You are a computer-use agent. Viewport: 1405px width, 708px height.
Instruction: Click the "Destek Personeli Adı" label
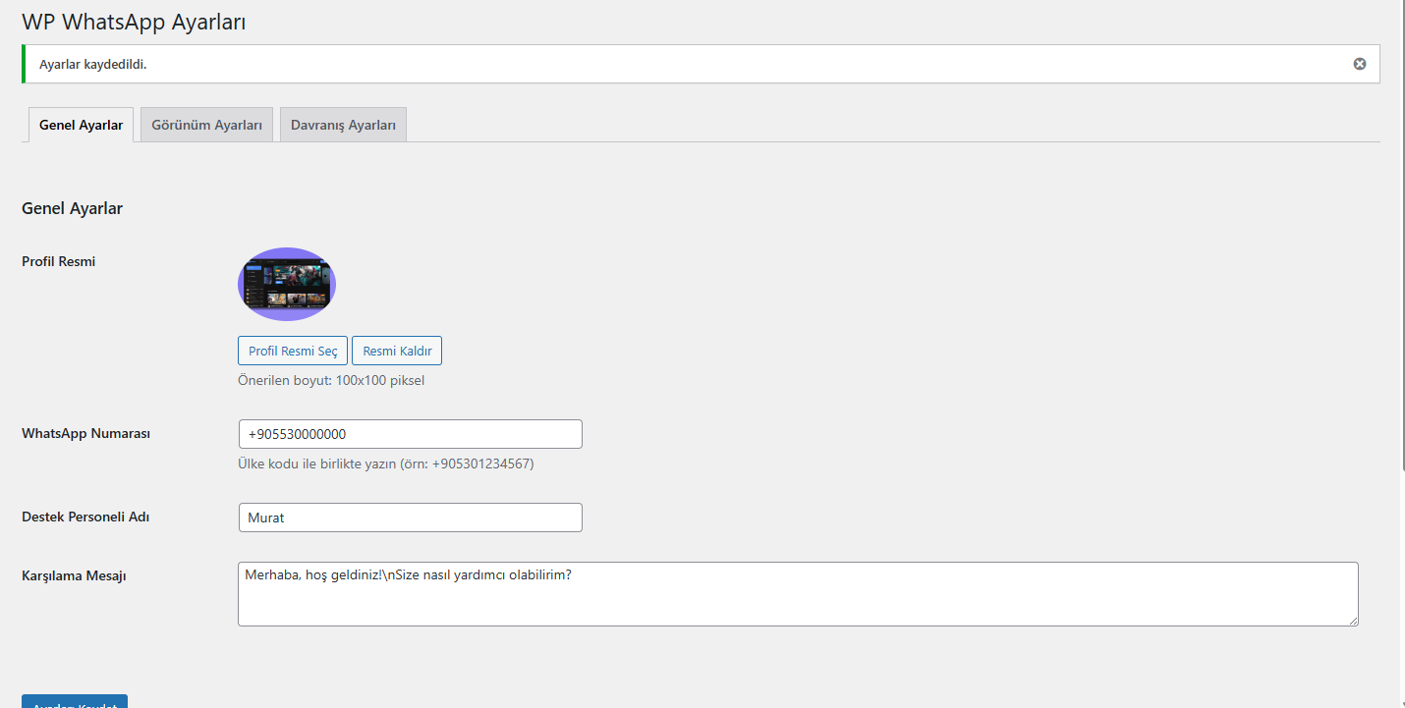pos(85,517)
